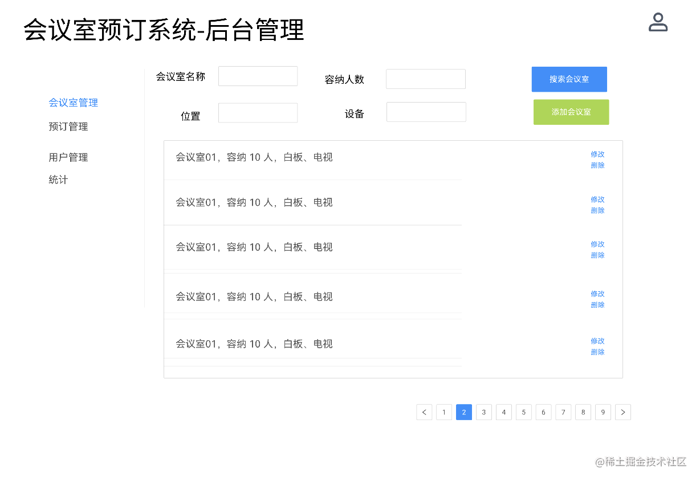Select 会议室管理 in the sidebar
The height and width of the screenshot is (481, 700).
[74, 103]
